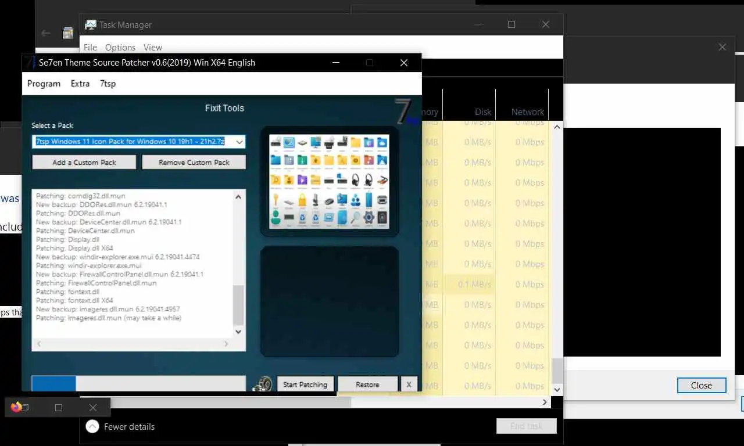Click log line 'Patching: Display.dll X64'
The width and height of the screenshot is (744, 446).
[x=74, y=248]
